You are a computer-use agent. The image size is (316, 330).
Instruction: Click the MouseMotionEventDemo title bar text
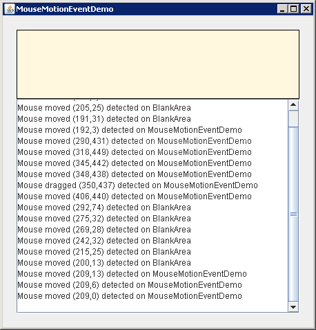(65, 9)
